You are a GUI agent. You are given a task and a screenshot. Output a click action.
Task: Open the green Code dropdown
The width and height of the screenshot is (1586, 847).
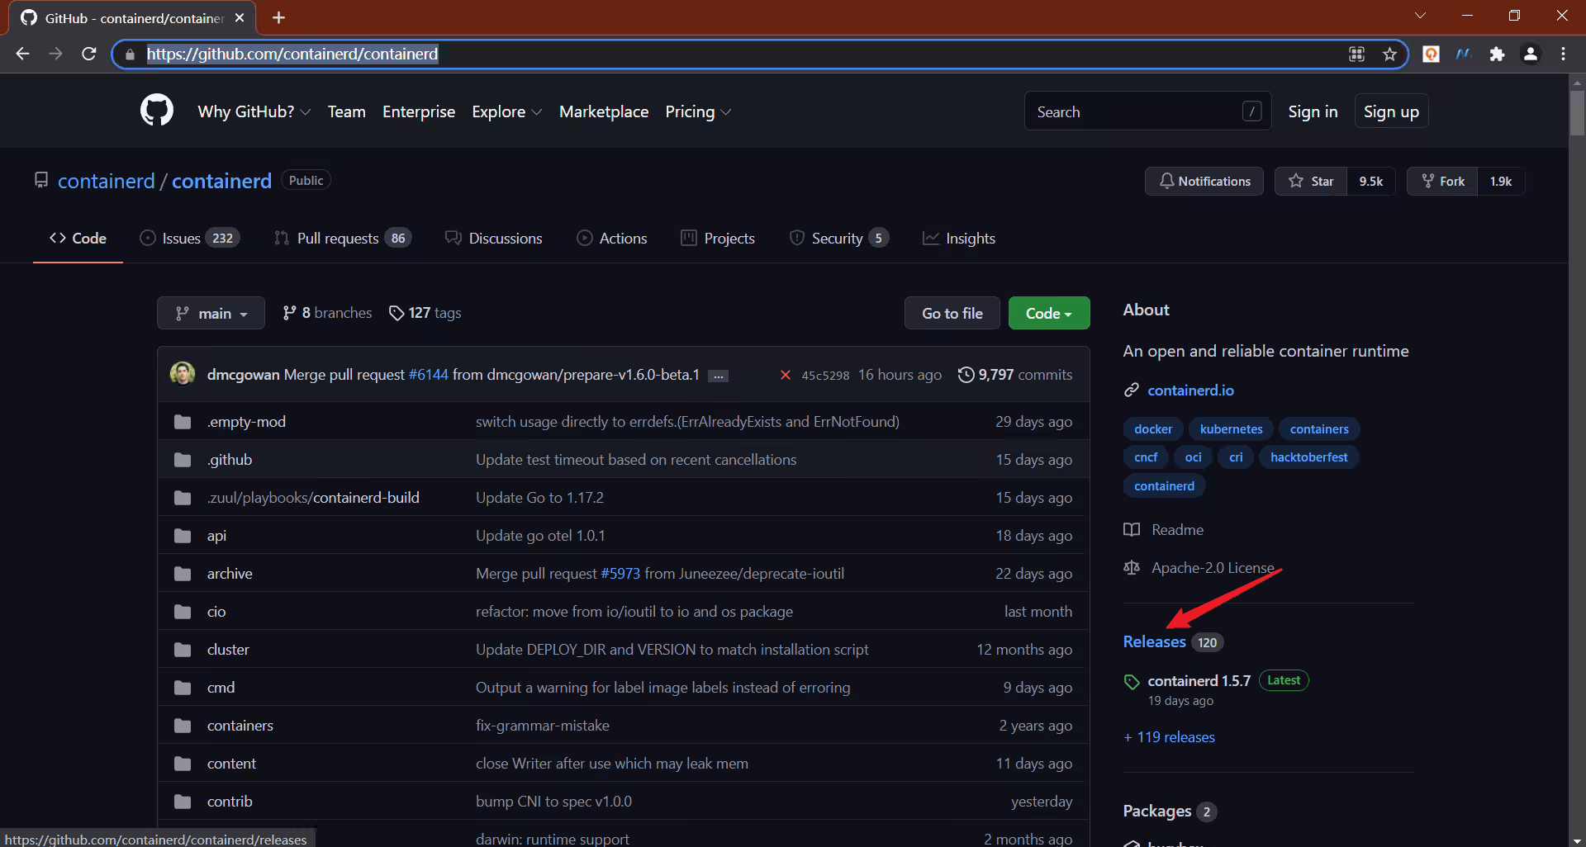click(1049, 313)
